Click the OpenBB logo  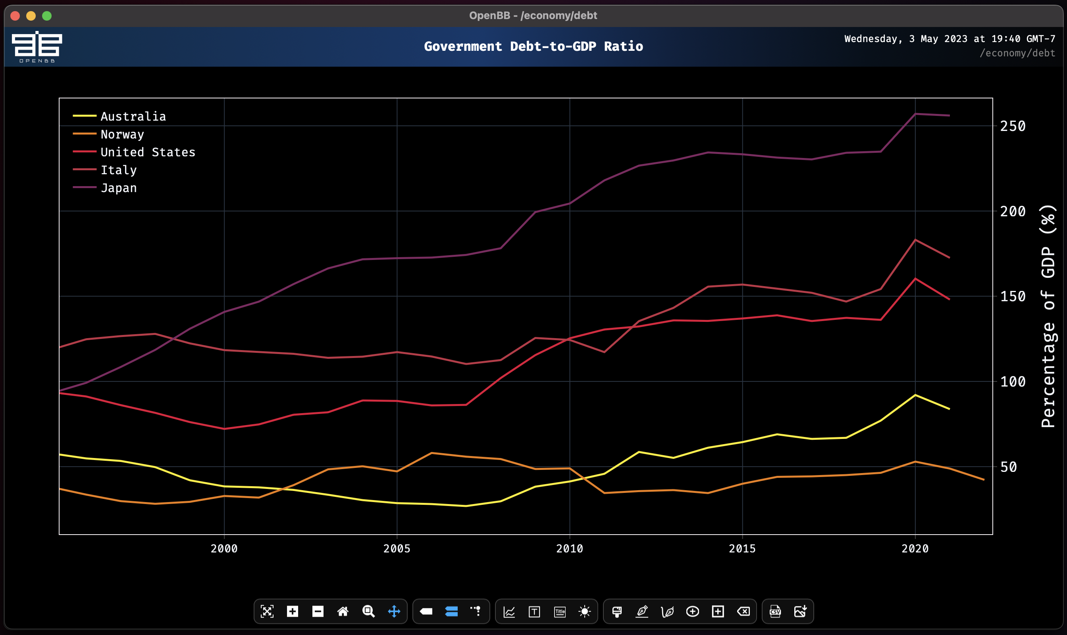(x=37, y=47)
